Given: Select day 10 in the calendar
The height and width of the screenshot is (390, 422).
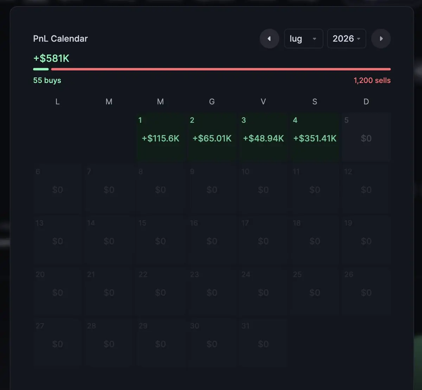Looking at the screenshot, I should click(x=263, y=188).
